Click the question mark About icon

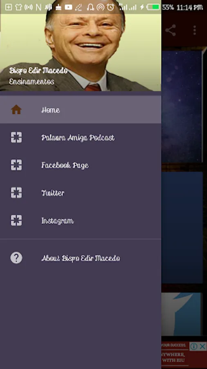tap(16, 258)
